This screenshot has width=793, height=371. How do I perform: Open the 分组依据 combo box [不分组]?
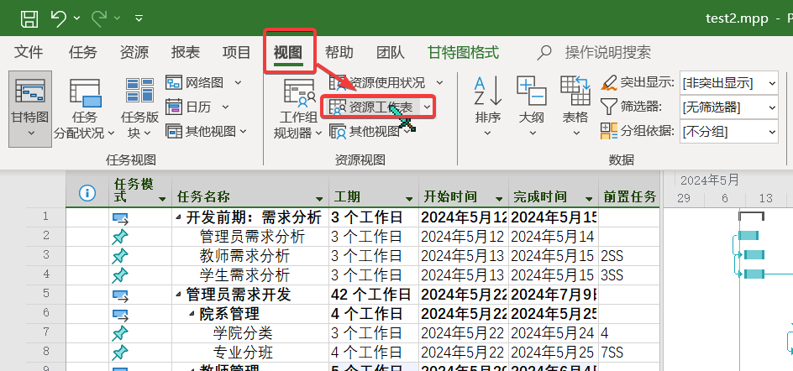click(x=729, y=132)
